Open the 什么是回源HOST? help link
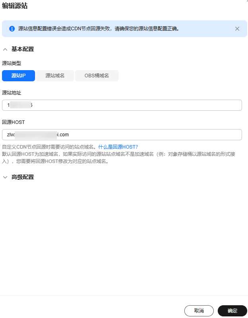Screen dimensions: 248x318 pyautogui.click(x=118, y=147)
